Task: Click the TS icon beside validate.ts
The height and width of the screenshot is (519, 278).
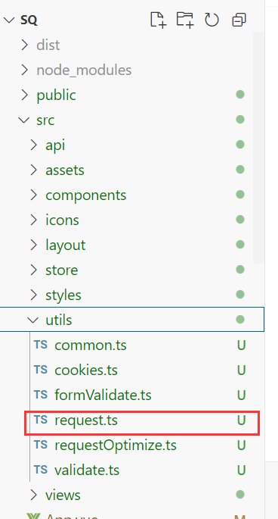Action: (x=41, y=470)
